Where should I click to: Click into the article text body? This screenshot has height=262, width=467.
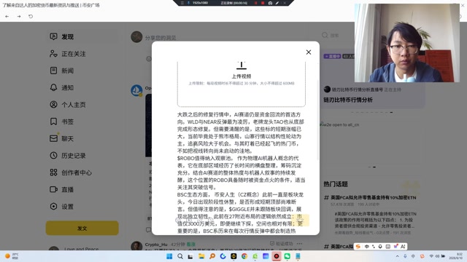coord(242,172)
